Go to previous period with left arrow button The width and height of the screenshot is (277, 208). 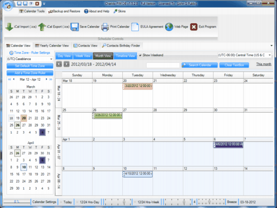59,64
